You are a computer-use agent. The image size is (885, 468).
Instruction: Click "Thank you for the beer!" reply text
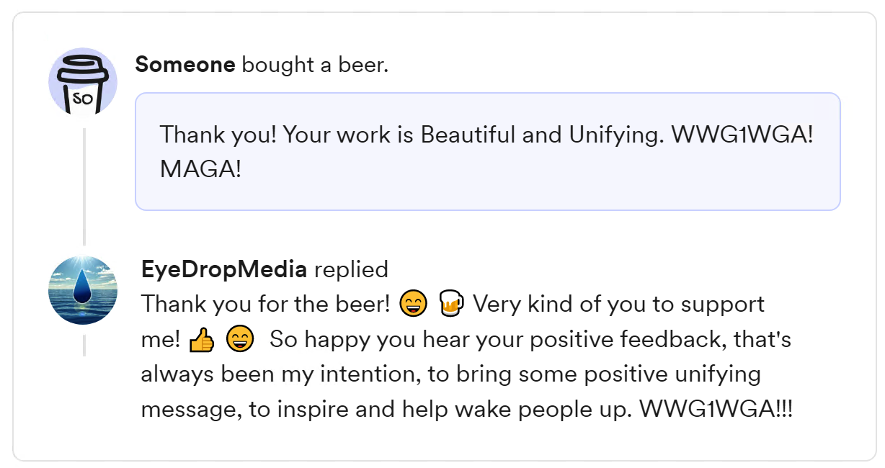tap(265, 305)
